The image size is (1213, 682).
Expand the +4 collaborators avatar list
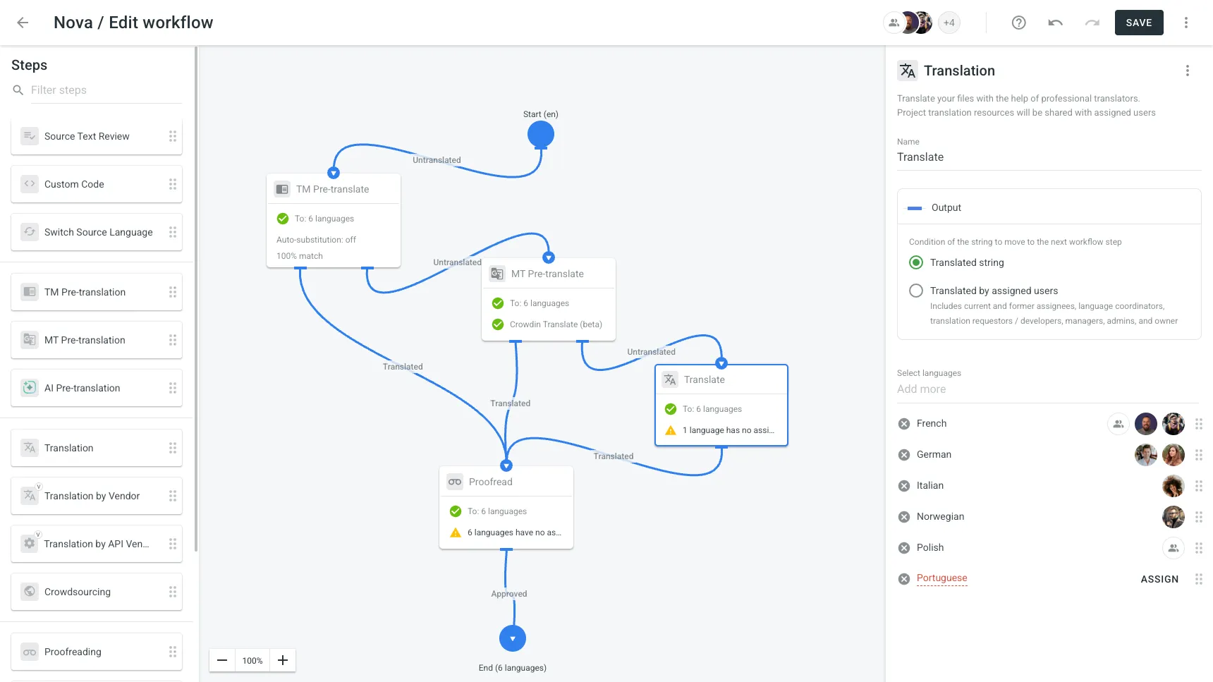point(949,22)
